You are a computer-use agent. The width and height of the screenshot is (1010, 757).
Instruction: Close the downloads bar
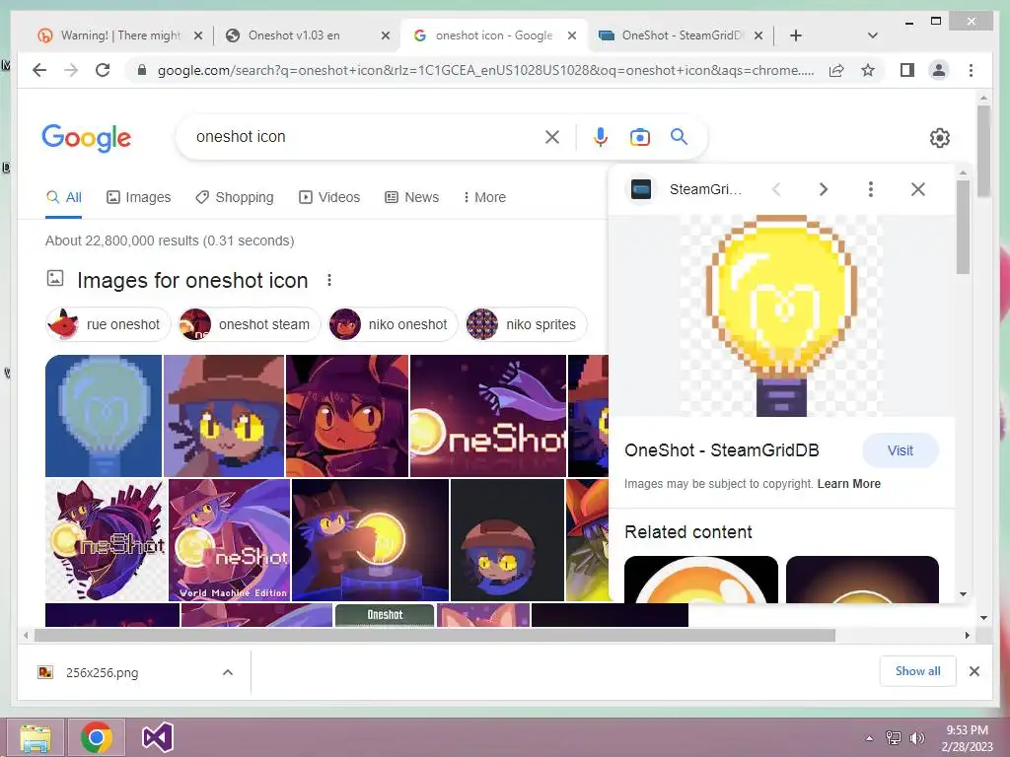(x=974, y=671)
